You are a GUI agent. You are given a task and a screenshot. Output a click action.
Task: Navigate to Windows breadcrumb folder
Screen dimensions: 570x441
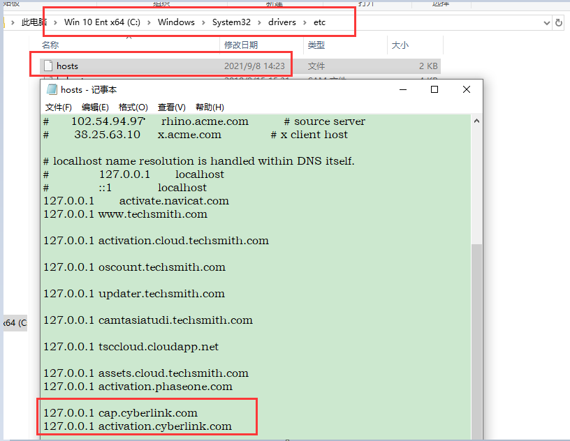tap(176, 22)
